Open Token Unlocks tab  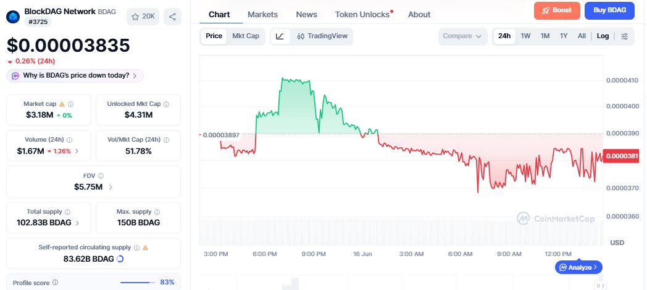tap(362, 14)
